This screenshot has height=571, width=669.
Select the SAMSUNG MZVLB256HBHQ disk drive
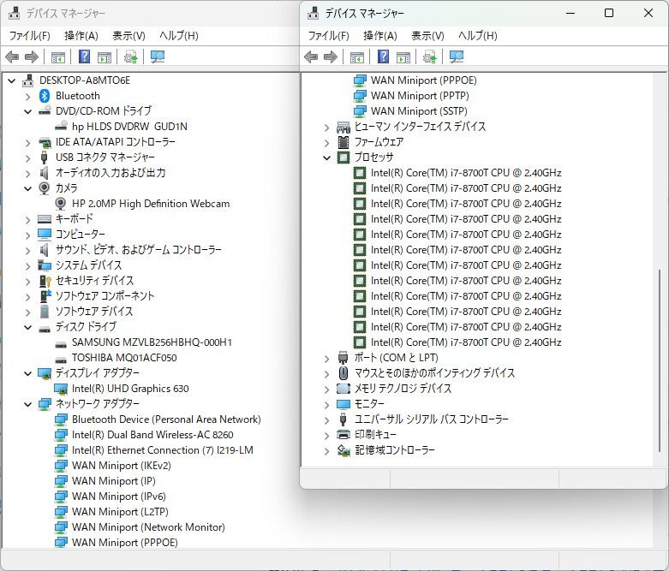152,342
